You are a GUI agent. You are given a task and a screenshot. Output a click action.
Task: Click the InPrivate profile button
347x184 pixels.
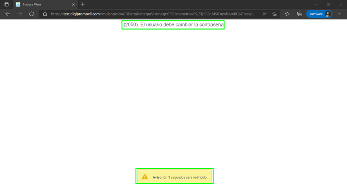pos(319,14)
